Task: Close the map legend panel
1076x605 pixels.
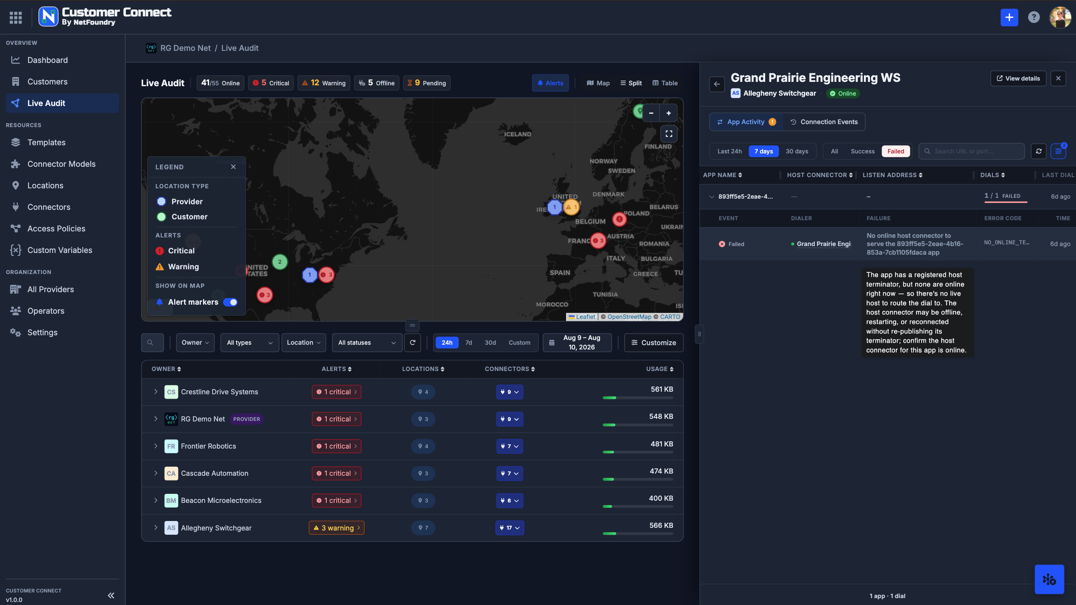Action: [233, 167]
